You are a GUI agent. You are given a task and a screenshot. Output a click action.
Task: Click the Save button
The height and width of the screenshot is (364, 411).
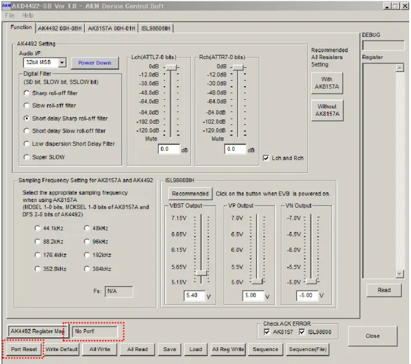pos(169,349)
